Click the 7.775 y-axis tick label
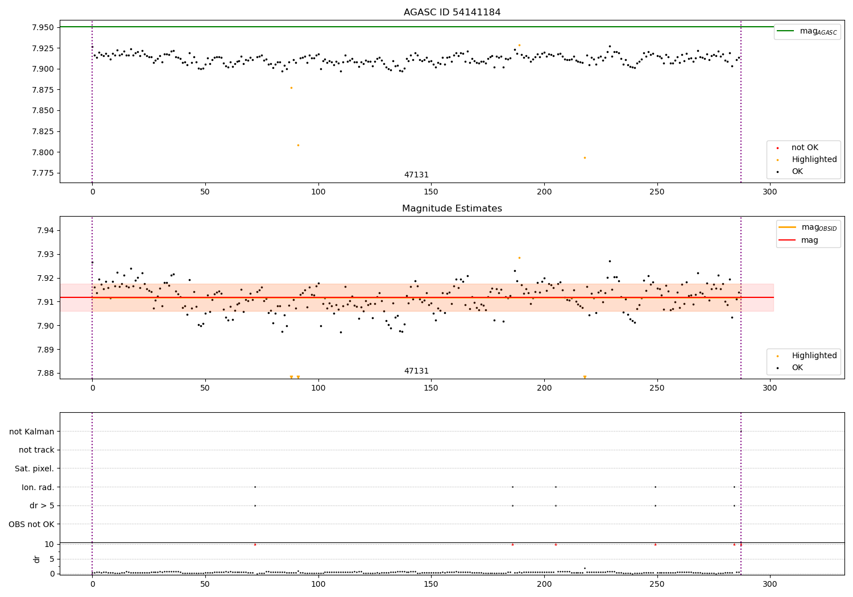853x597 pixels. (x=43, y=173)
